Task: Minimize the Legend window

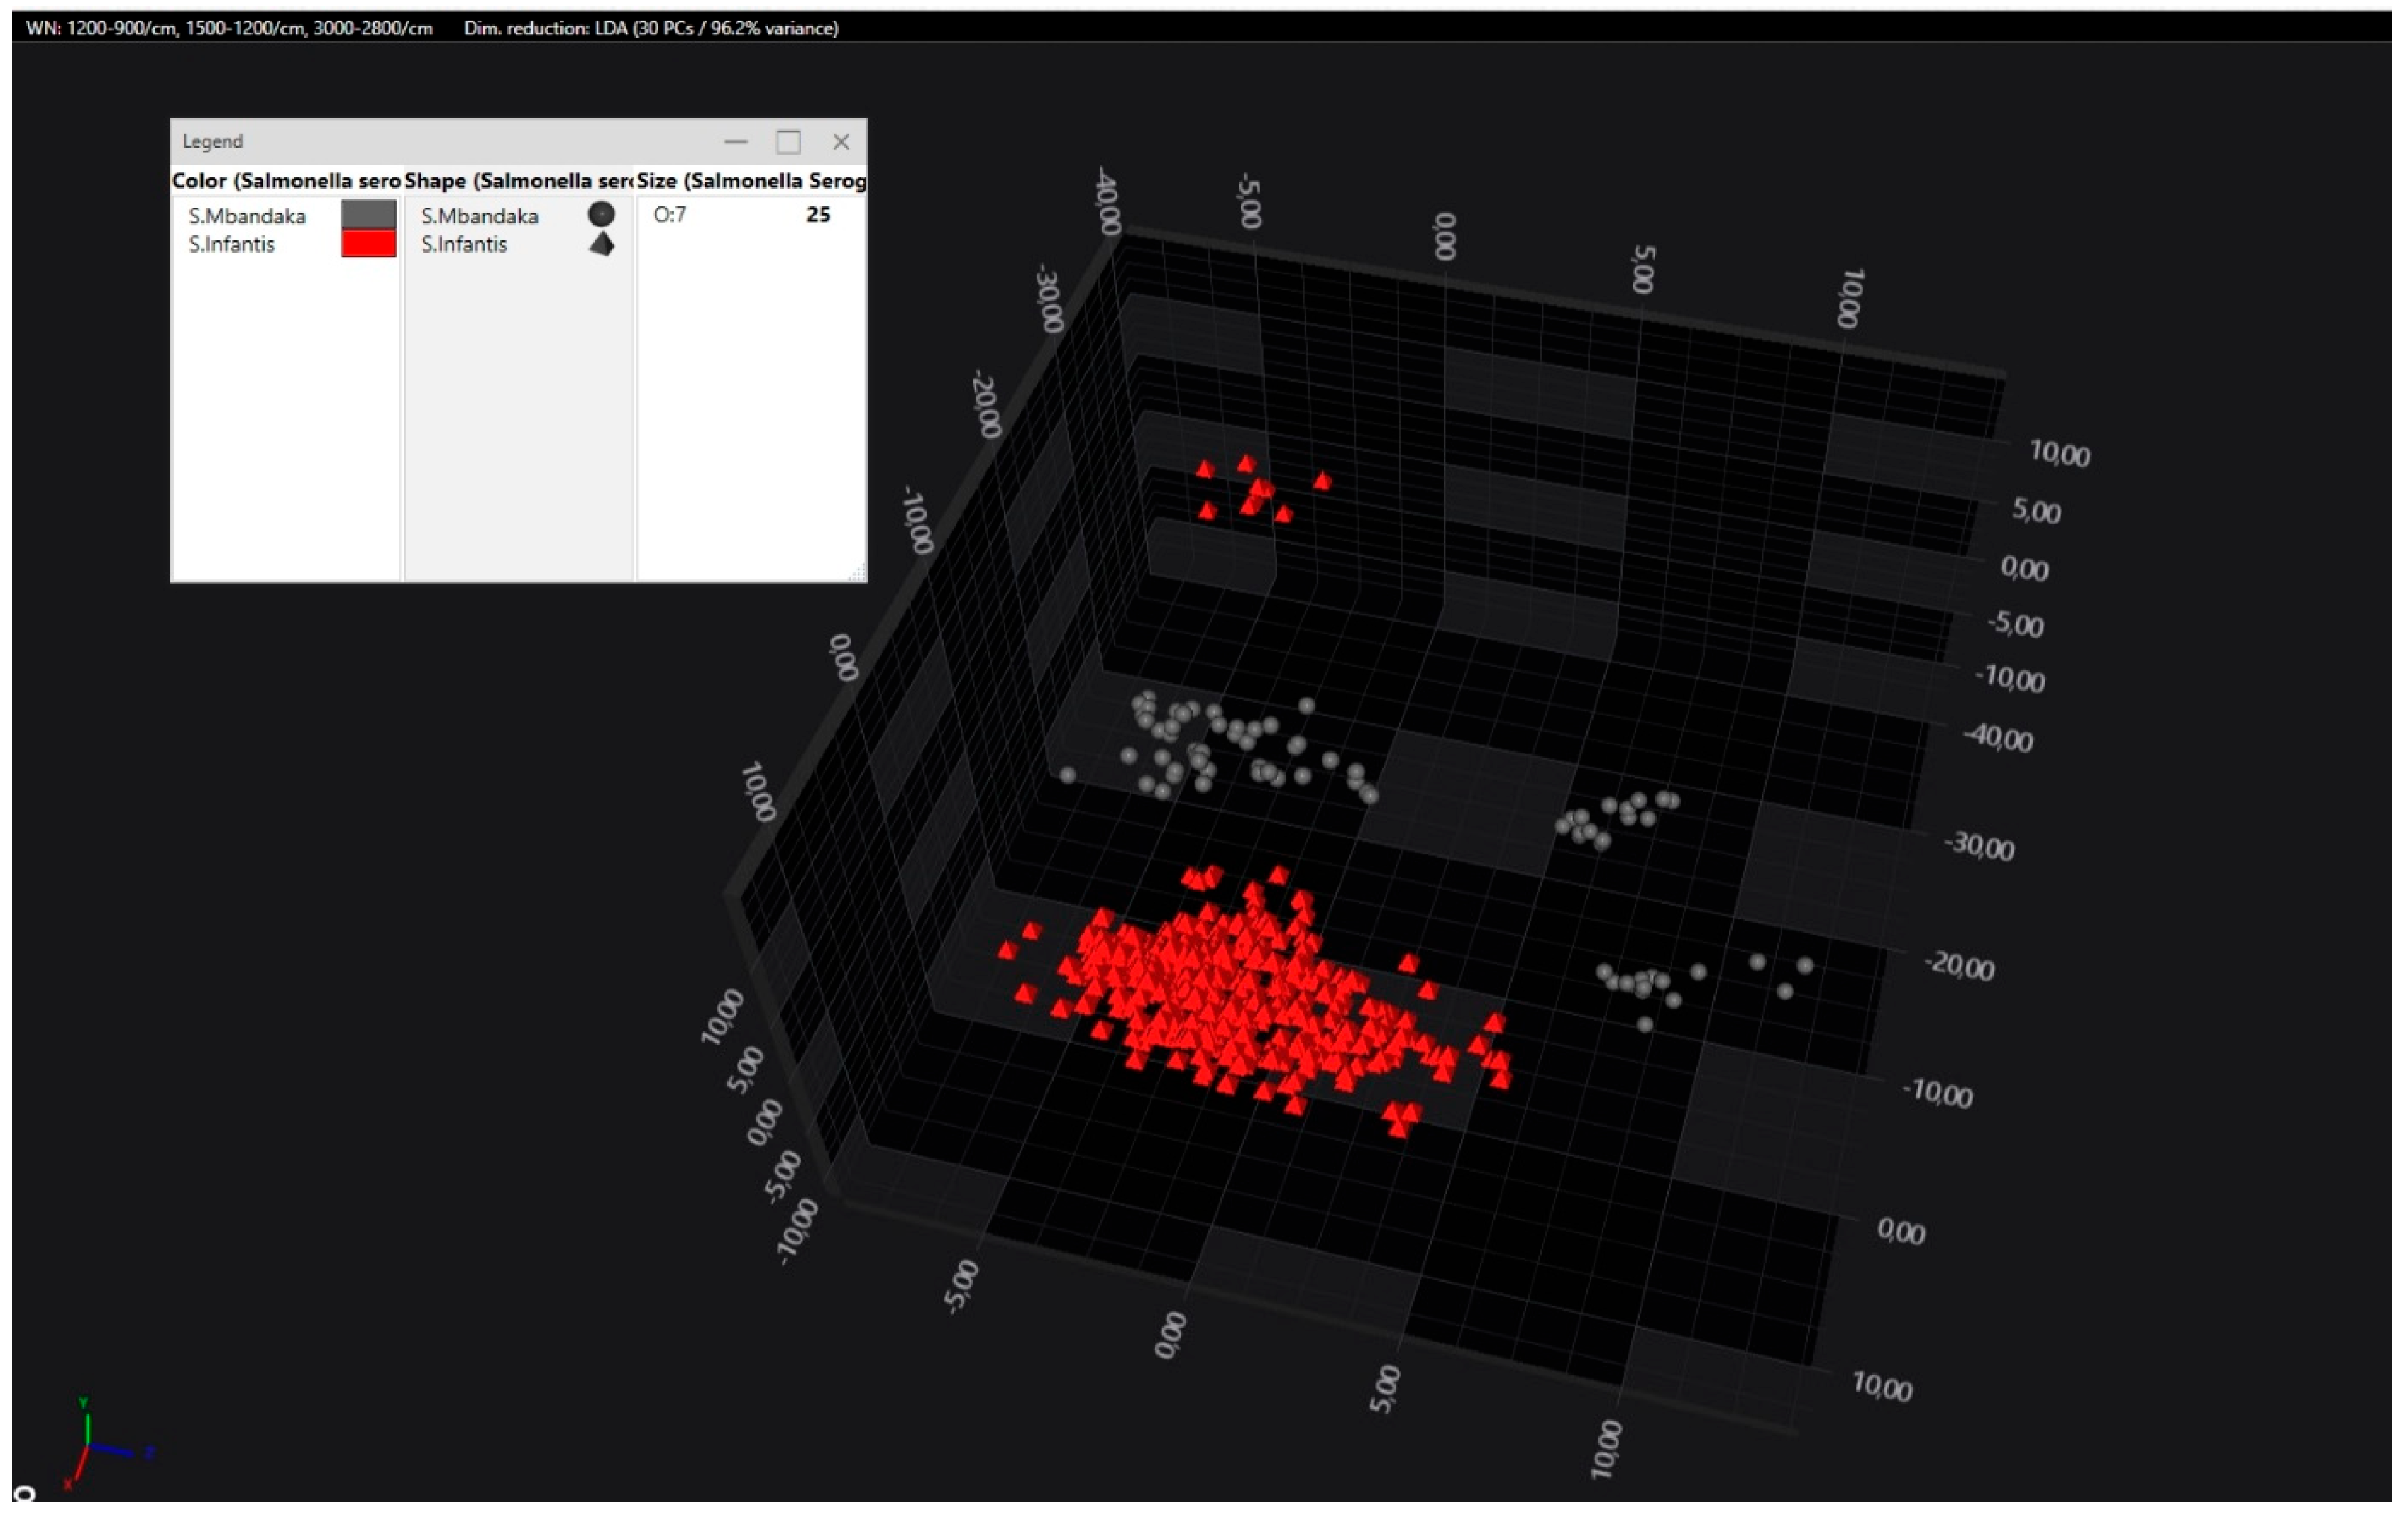Action: (x=736, y=142)
